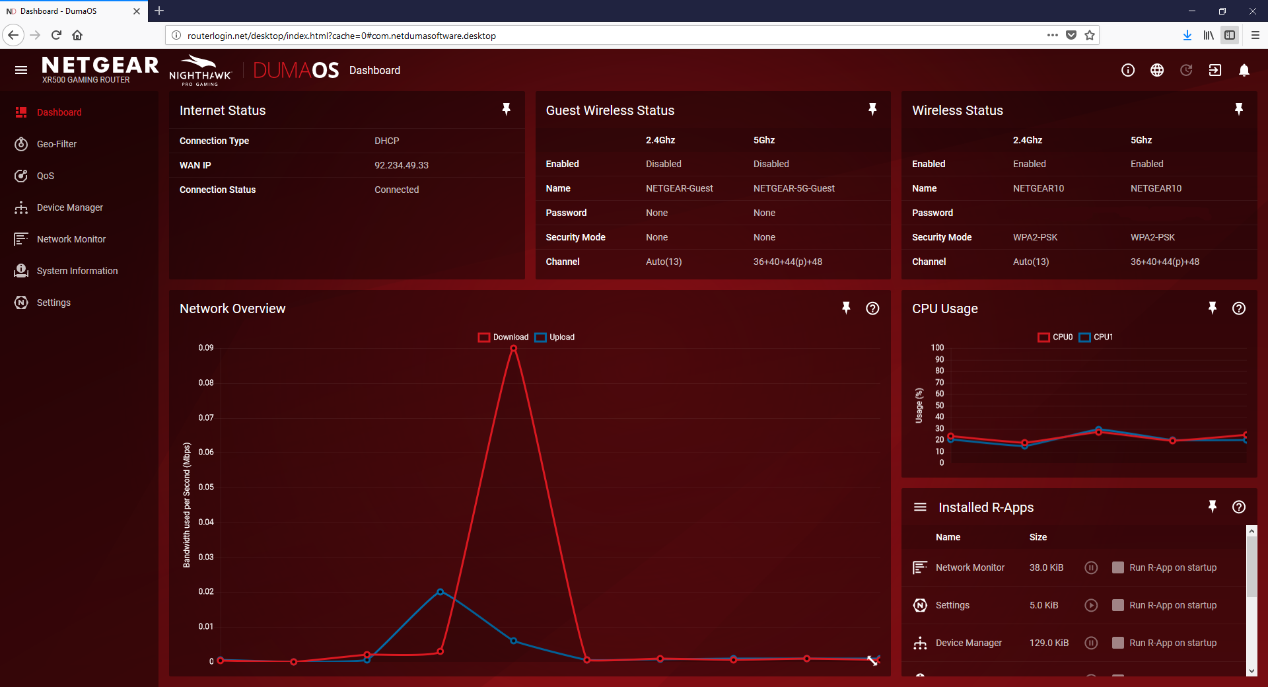Screen dimensions: 1268x687
Task: Start the Settings R-App
Action: coord(1091,605)
